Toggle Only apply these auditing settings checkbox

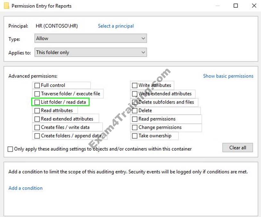[11, 149]
